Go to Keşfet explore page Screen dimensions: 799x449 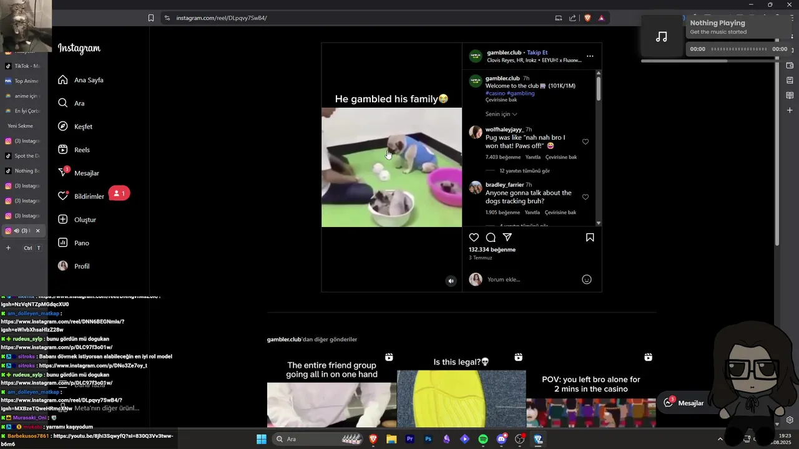coord(75,127)
